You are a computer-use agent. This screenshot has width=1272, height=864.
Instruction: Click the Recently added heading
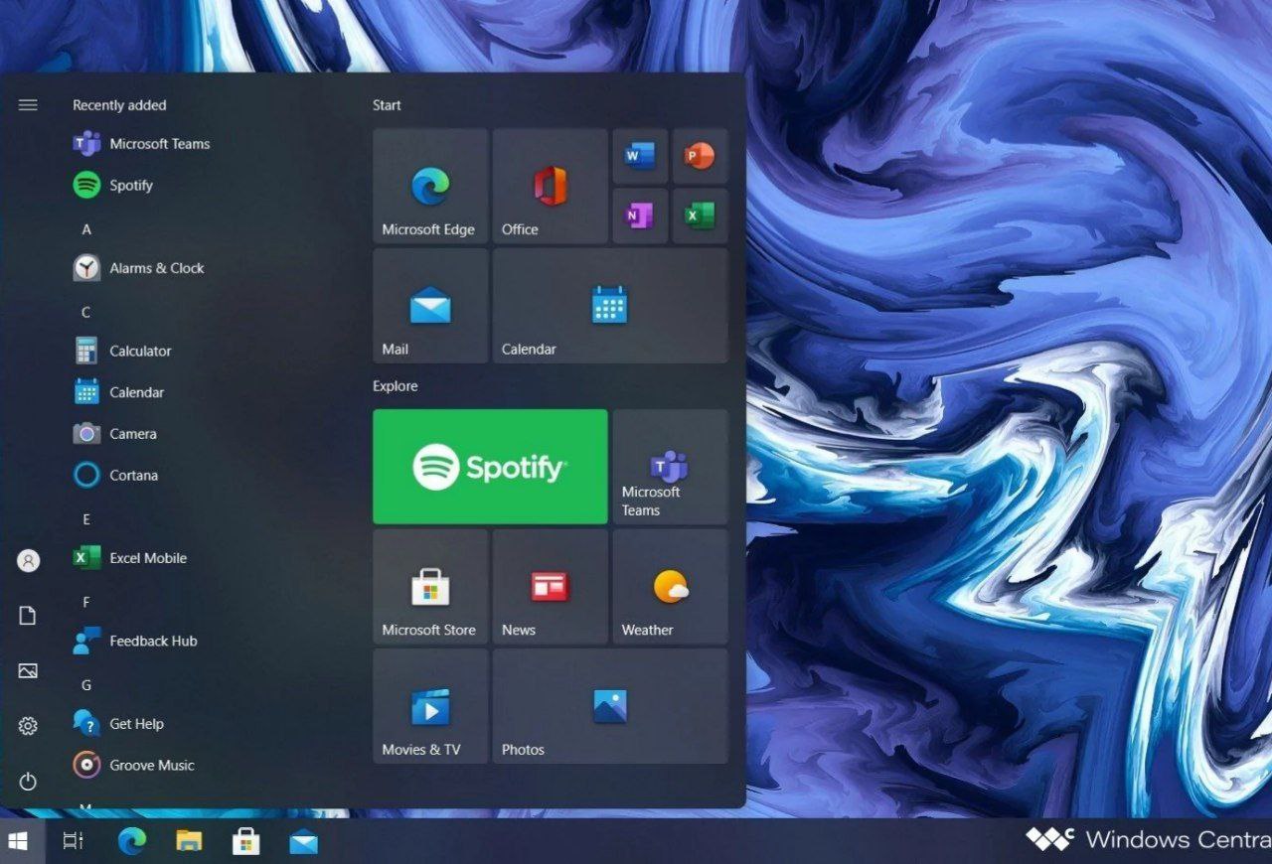click(119, 105)
